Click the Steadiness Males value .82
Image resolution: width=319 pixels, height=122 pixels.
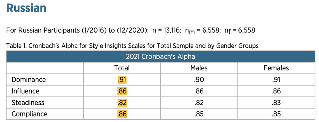click(199, 103)
